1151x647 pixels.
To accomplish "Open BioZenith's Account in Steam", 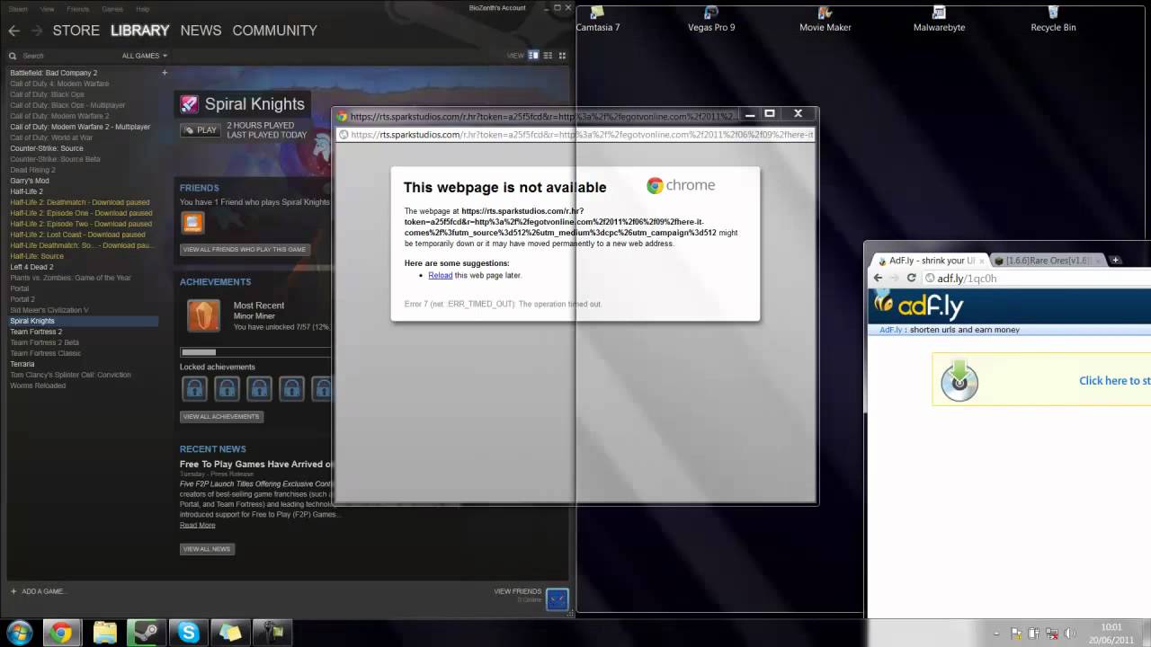I will click(497, 8).
